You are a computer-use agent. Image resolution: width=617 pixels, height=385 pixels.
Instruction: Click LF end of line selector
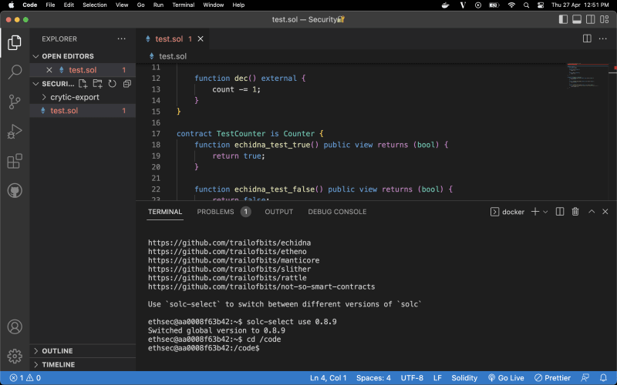point(437,378)
